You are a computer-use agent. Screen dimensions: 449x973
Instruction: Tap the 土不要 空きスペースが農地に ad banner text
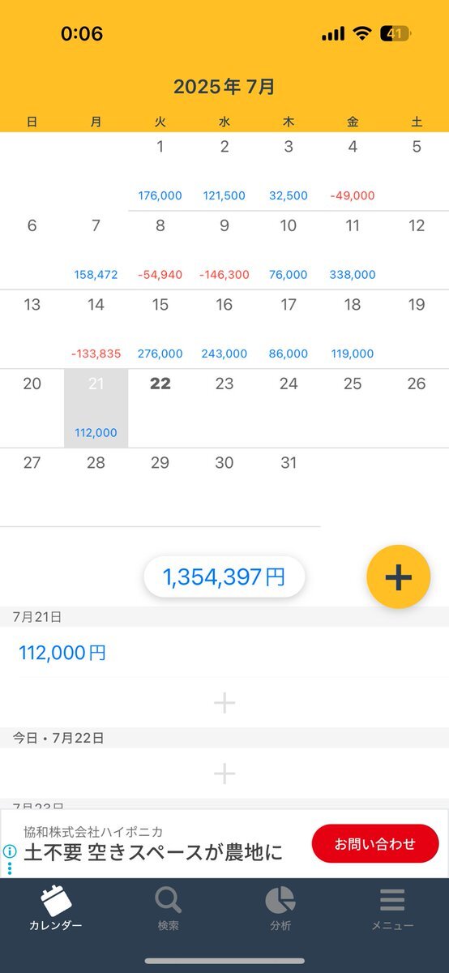(153, 852)
